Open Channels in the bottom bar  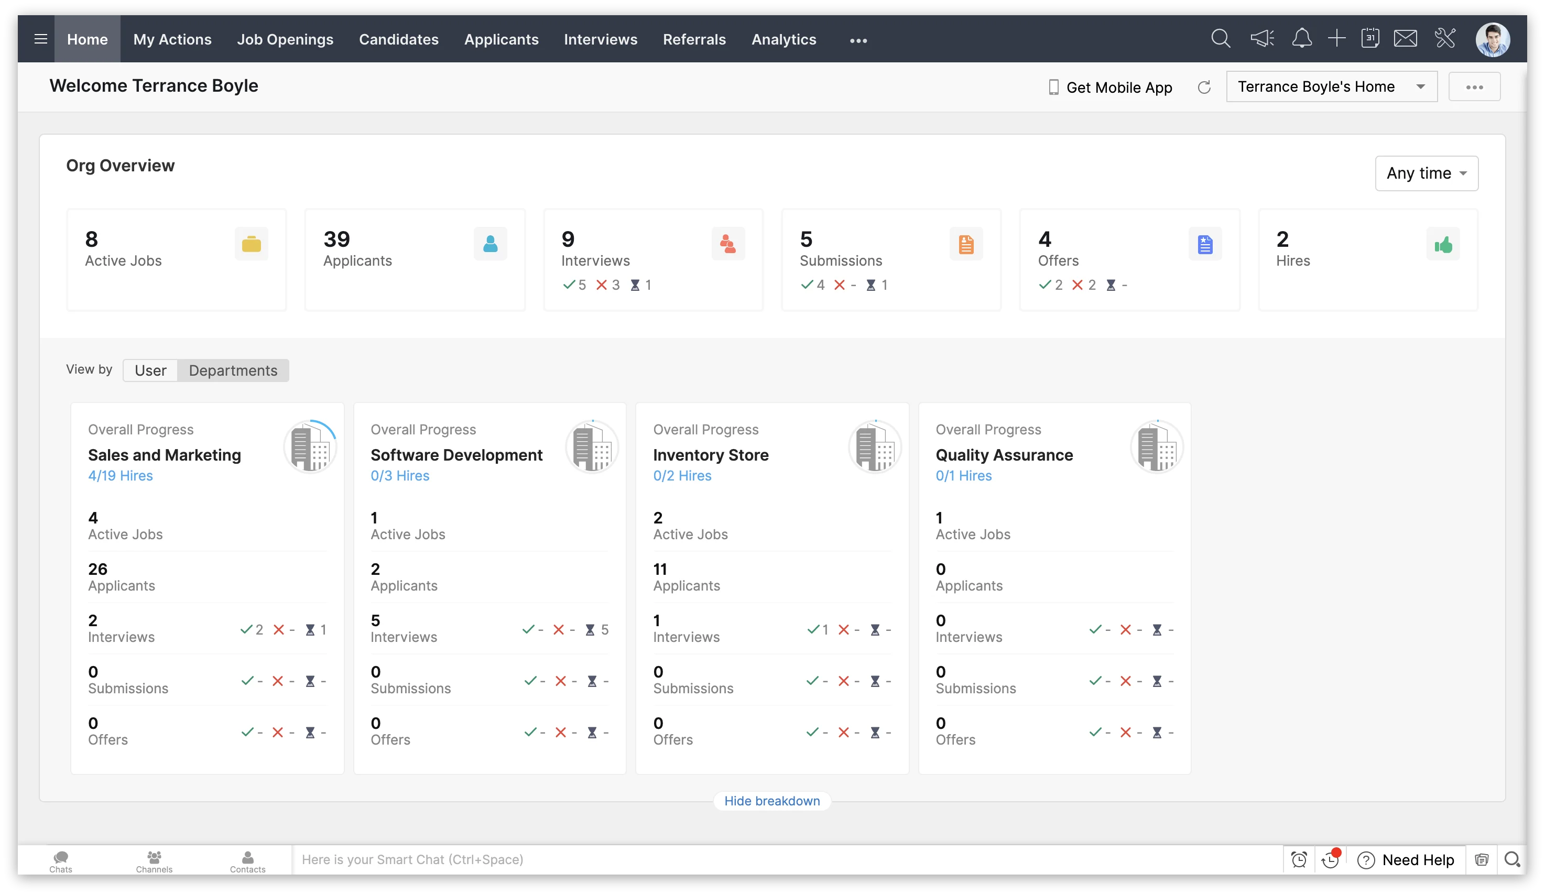click(x=154, y=861)
